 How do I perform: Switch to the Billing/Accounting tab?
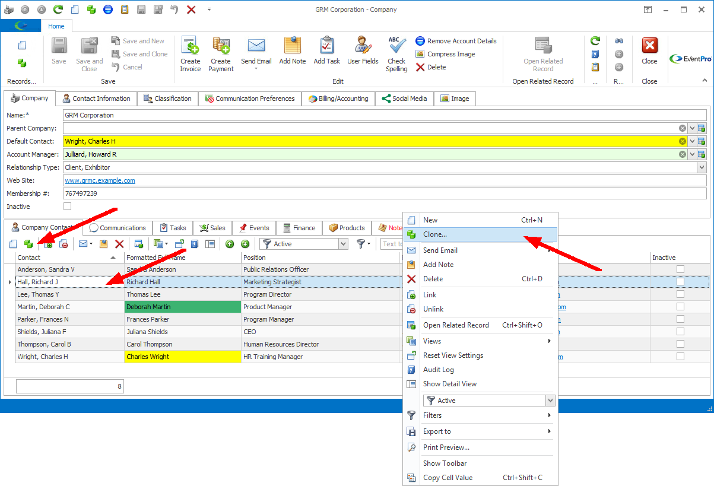click(338, 99)
